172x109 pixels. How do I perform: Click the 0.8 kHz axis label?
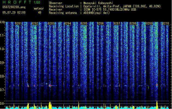2,76
